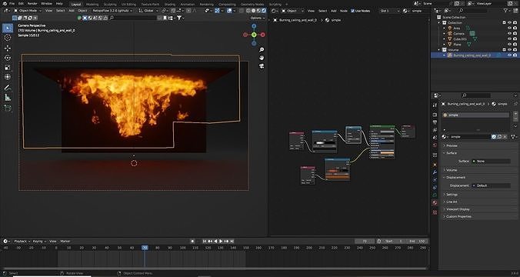Click the current frame 70 field
Image resolution: width=520 pixels, height=277 pixels.
point(365,241)
